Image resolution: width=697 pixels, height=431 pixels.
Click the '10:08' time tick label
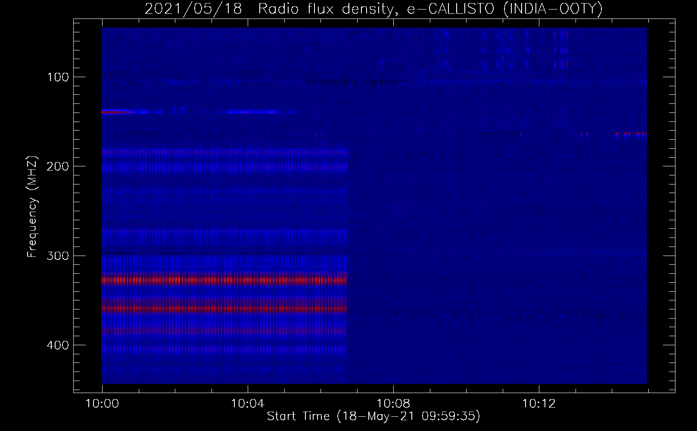pos(393,404)
